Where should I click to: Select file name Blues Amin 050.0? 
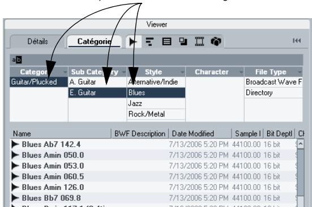pos(53,155)
